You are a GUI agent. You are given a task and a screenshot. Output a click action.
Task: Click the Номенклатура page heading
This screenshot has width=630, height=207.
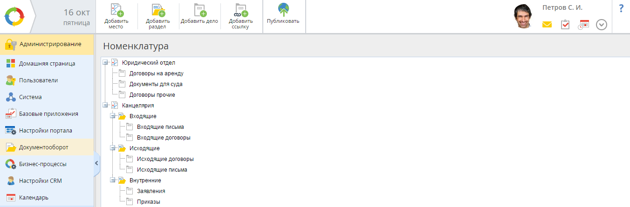136,46
